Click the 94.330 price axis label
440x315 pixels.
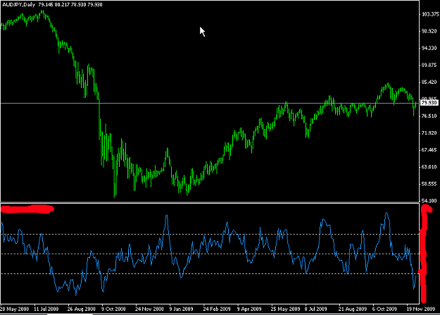coord(429,49)
